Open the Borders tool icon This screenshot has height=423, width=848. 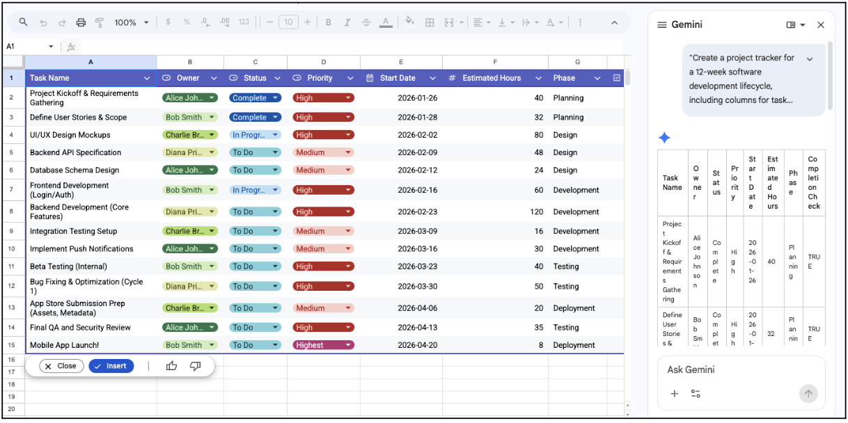pyautogui.click(x=430, y=22)
